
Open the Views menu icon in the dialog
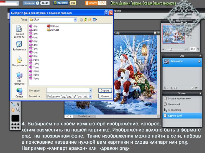[95, 20]
